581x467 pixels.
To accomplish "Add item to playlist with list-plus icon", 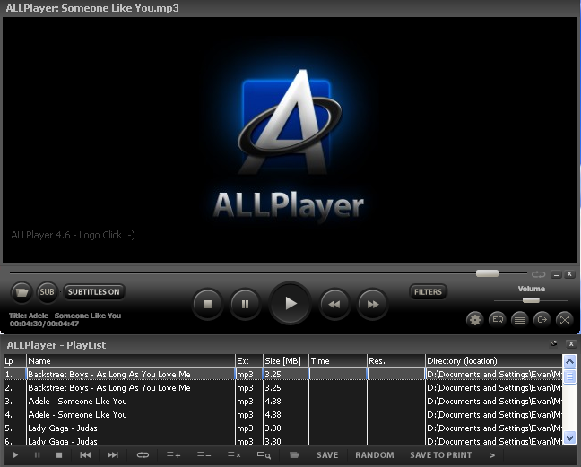I will coord(173,454).
